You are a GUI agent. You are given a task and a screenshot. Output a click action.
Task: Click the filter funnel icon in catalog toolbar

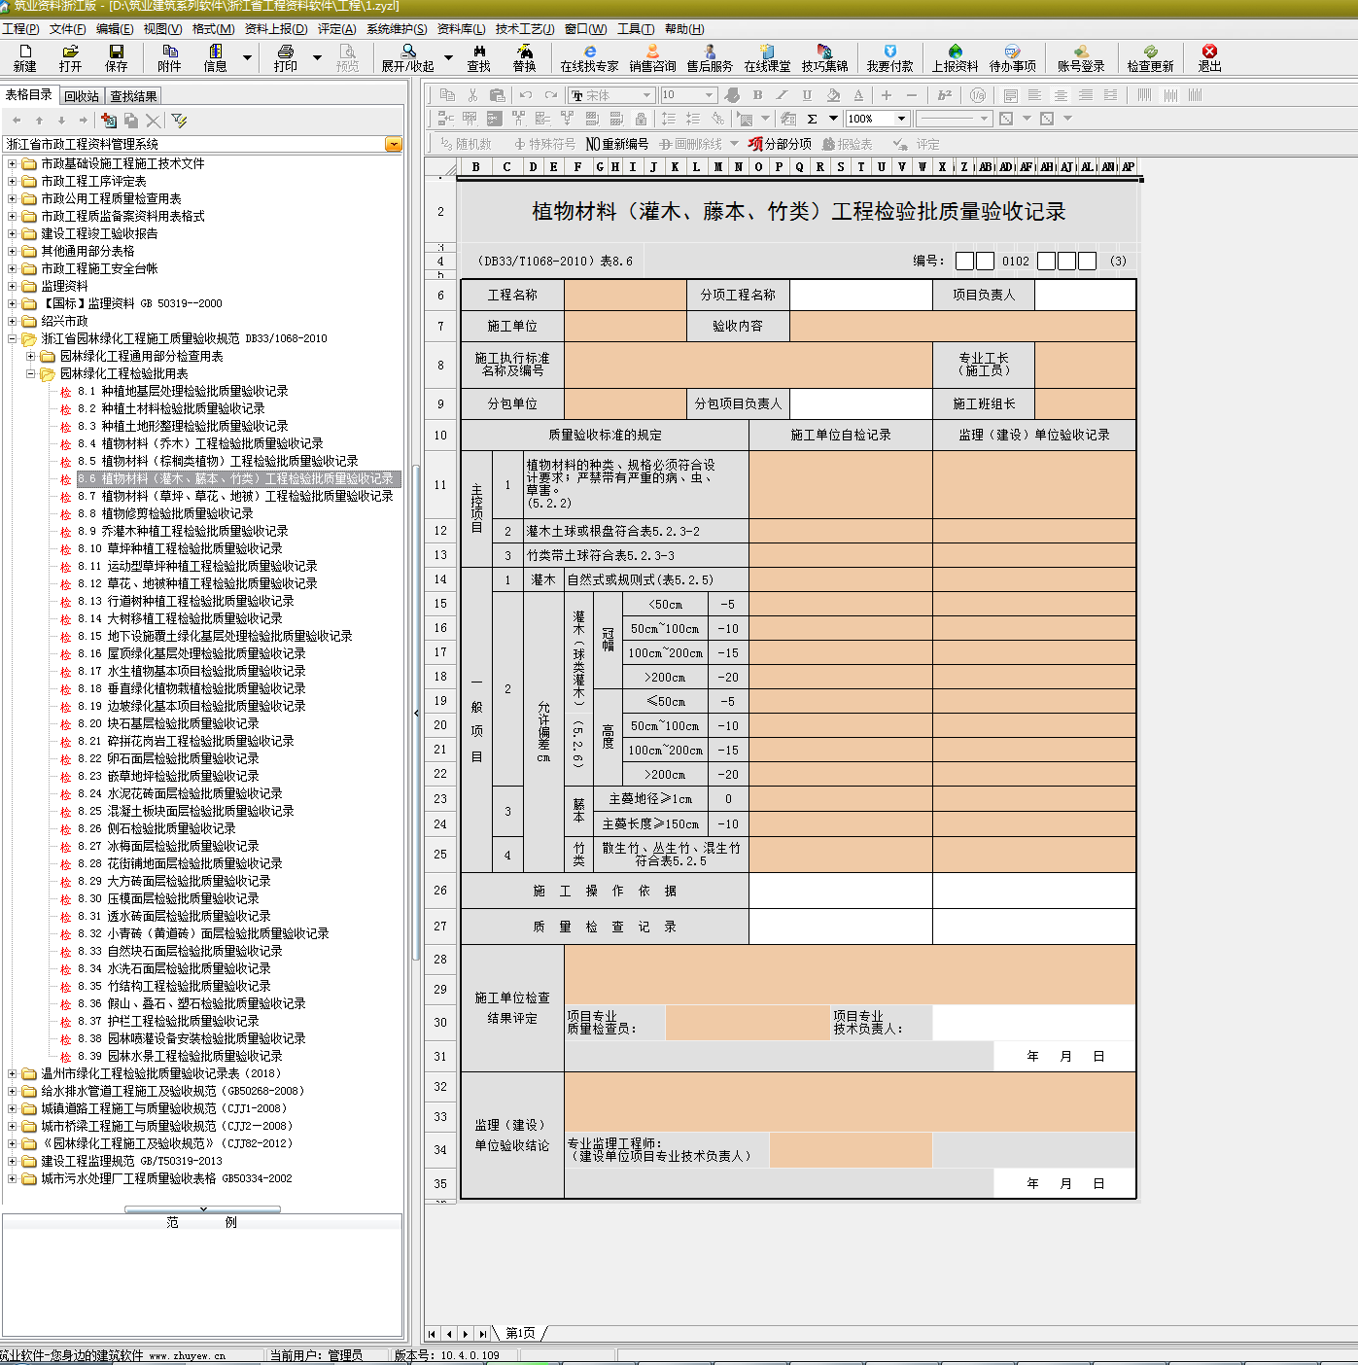click(179, 121)
